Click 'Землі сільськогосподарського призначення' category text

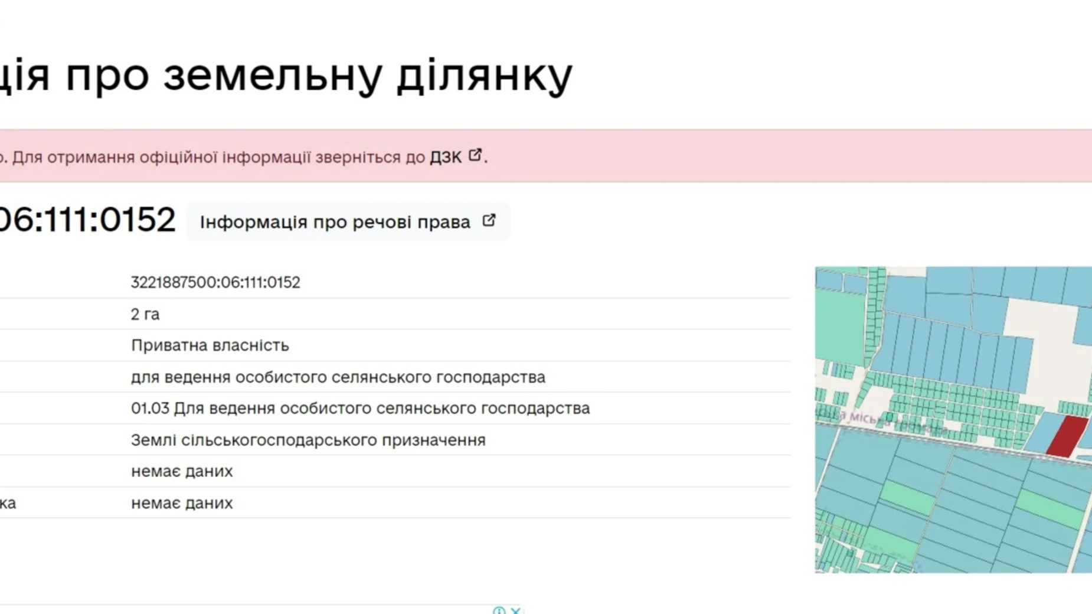(x=308, y=440)
